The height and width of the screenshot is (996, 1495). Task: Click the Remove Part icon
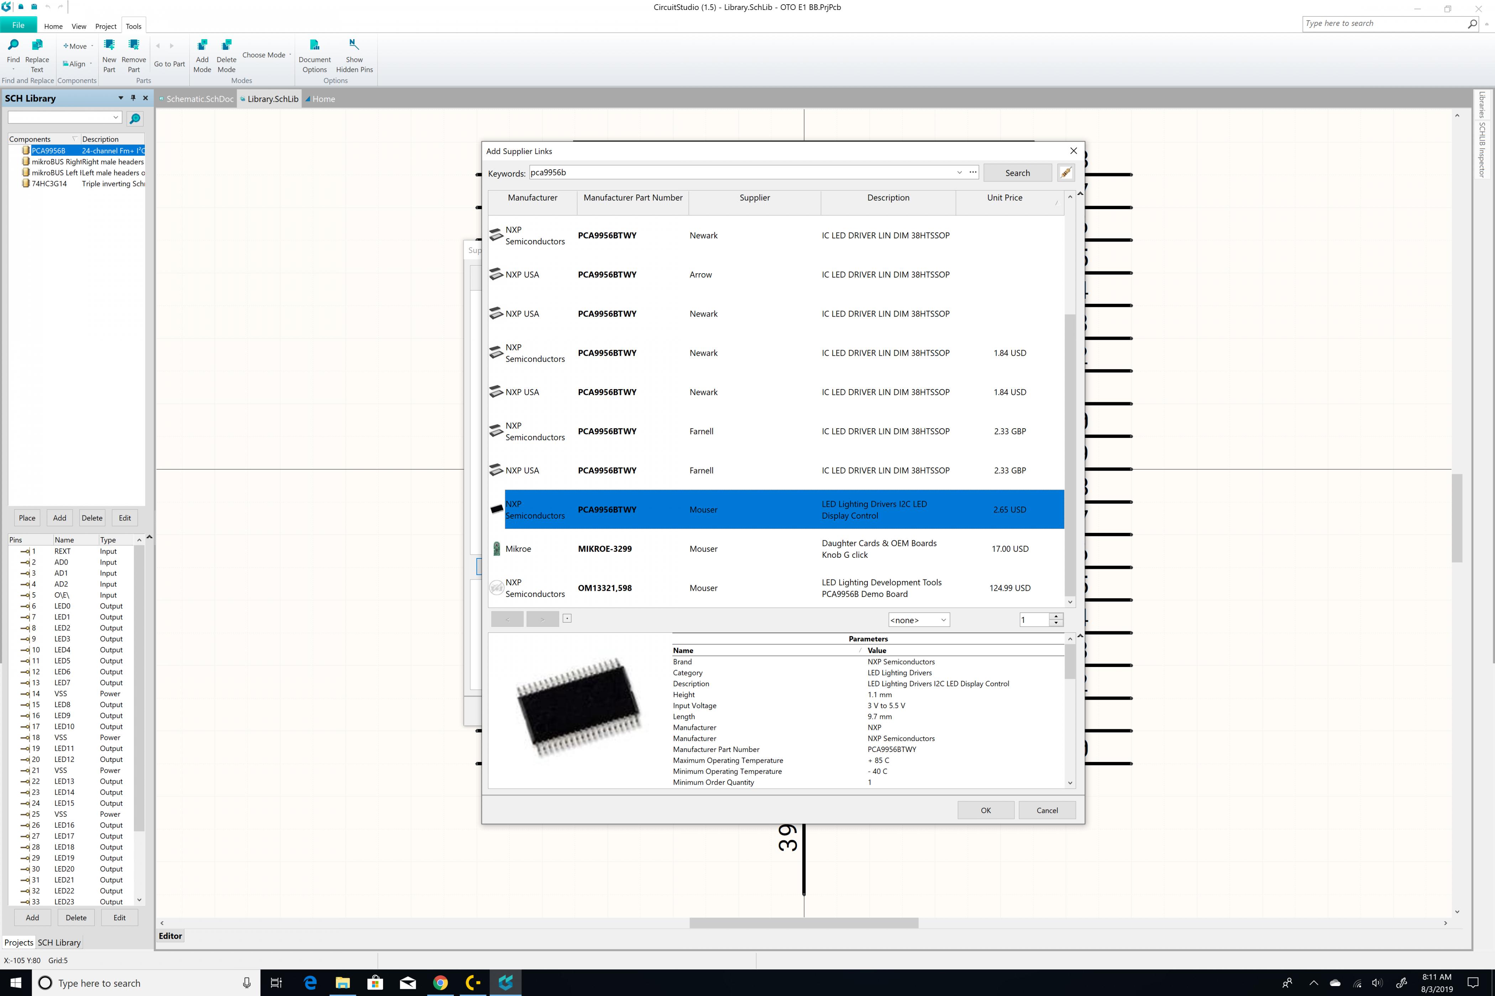(x=133, y=44)
